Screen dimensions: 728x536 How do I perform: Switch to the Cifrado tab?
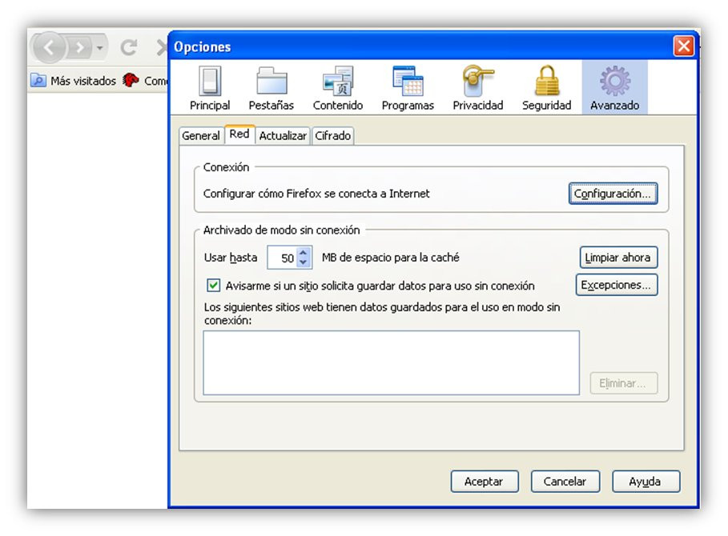(333, 136)
